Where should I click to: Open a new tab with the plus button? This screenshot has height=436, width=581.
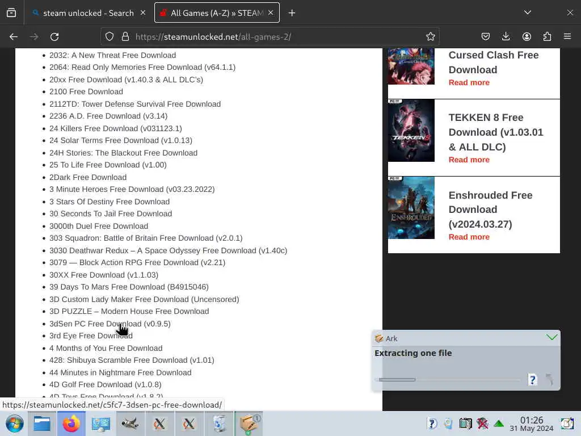(292, 13)
